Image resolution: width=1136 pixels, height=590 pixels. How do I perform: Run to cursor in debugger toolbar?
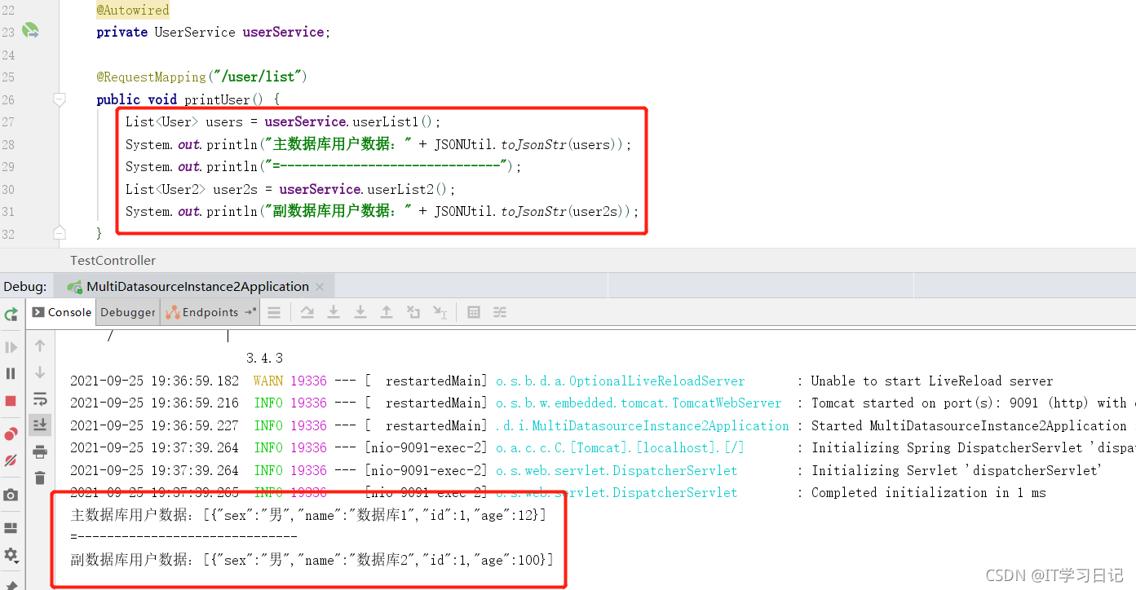tap(440, 312)
